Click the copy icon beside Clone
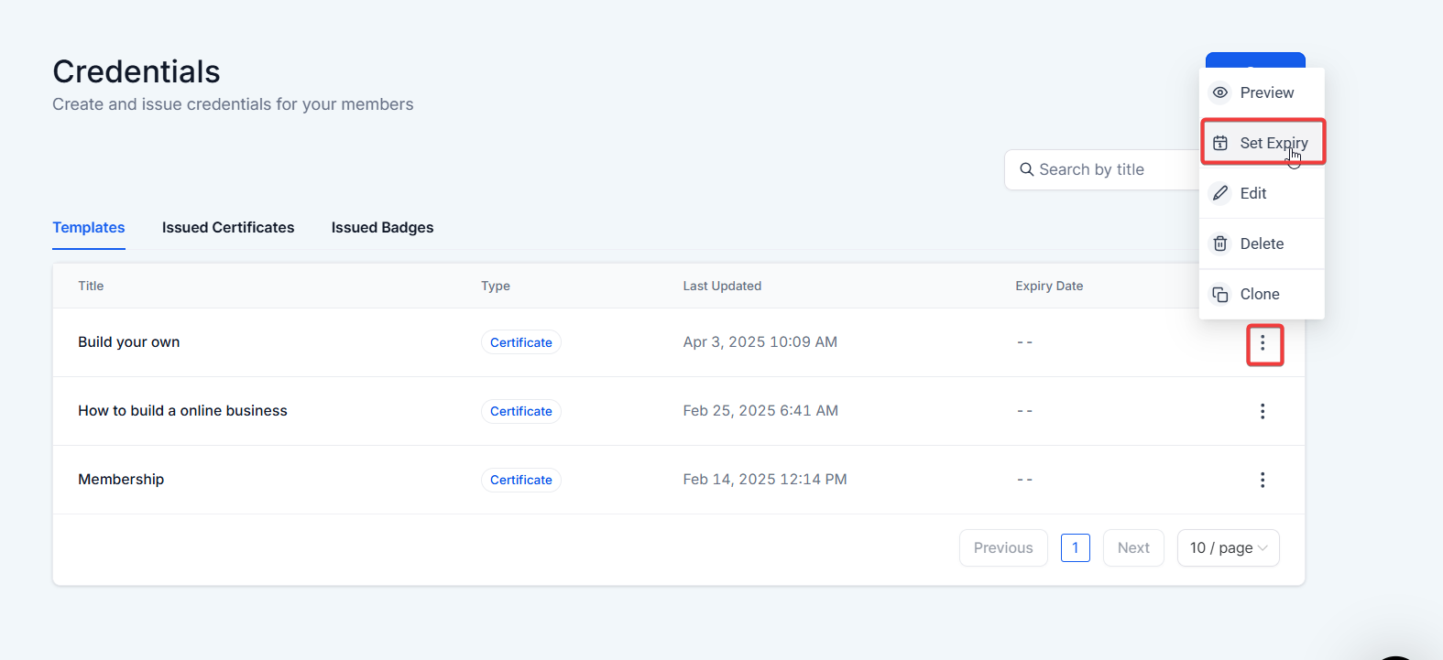The height and width of the screenshot is (660, 1443). click(1220, 294)
